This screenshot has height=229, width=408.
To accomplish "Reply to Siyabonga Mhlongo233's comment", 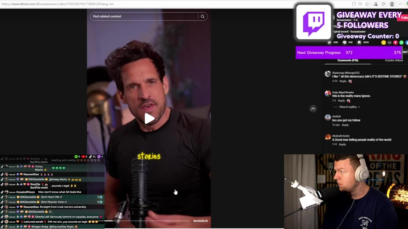I will click(x=343, y=81).
